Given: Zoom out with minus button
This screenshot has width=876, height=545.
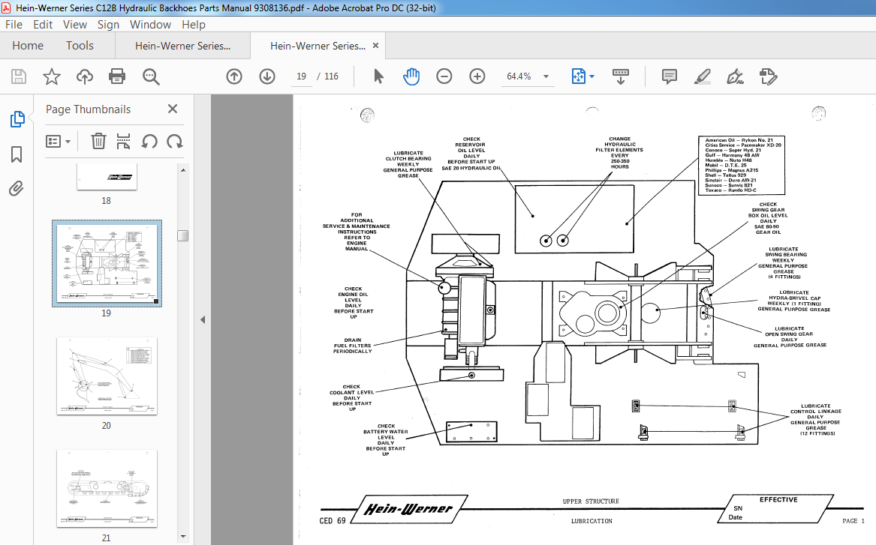Looking at the screenshot, I should [444, 76].
